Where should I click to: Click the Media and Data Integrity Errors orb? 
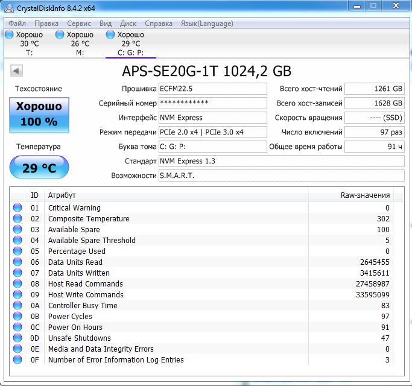(17, 349)
